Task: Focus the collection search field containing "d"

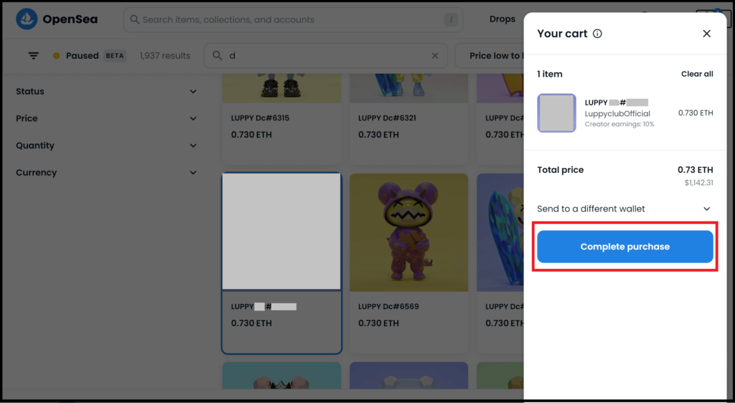Action: pyautogui.click(x=326, y=56)
